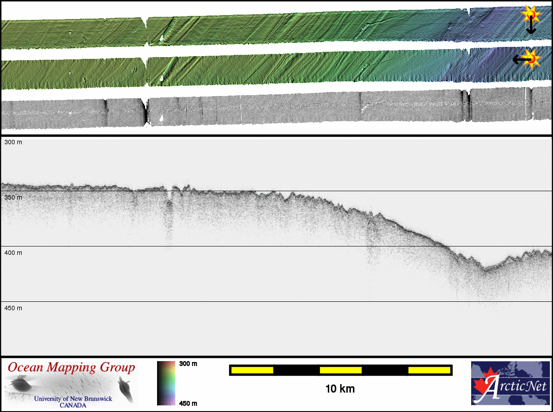The width and height of the screenshot is (553, 412).
Task: Open the Ocean Mapping Group title
Action: click(71, 367)
